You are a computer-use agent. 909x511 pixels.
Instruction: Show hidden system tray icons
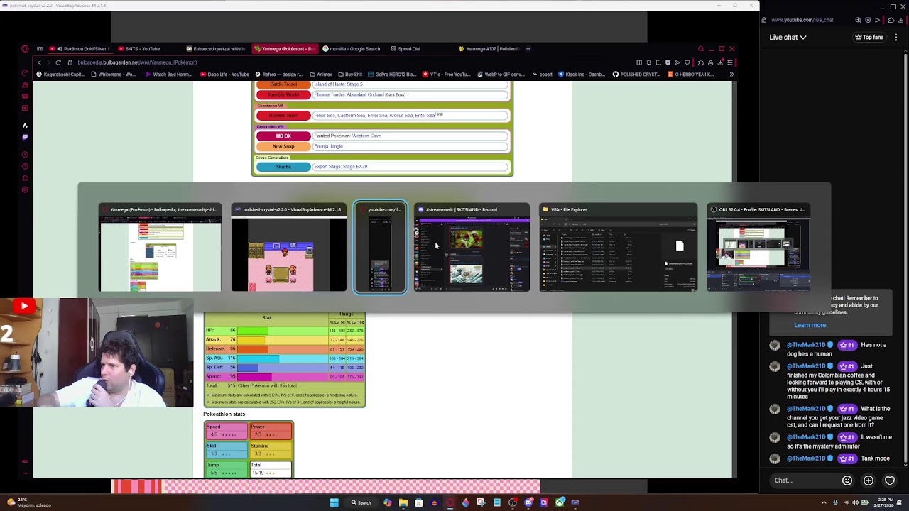coord(824,502)
